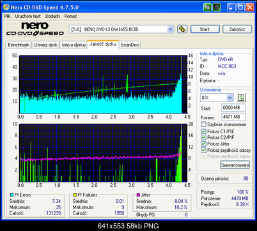Maximize the Nero CD-DVD Speed window

240,8
